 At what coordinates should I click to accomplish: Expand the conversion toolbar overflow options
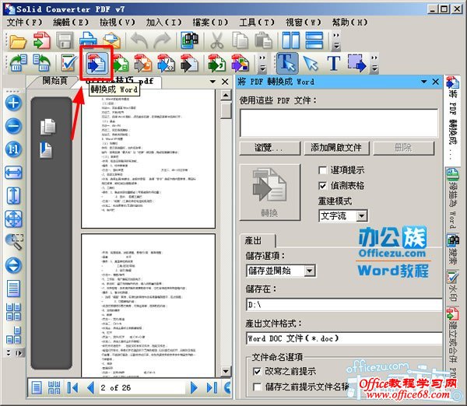pos(262,64)
